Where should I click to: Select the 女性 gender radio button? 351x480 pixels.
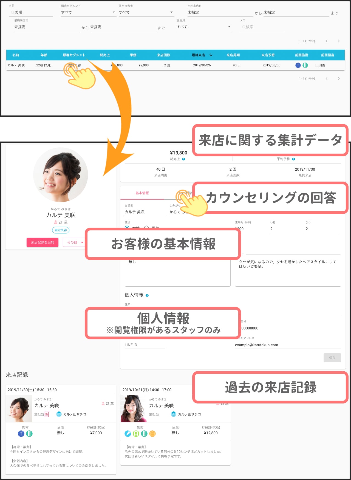127,228
